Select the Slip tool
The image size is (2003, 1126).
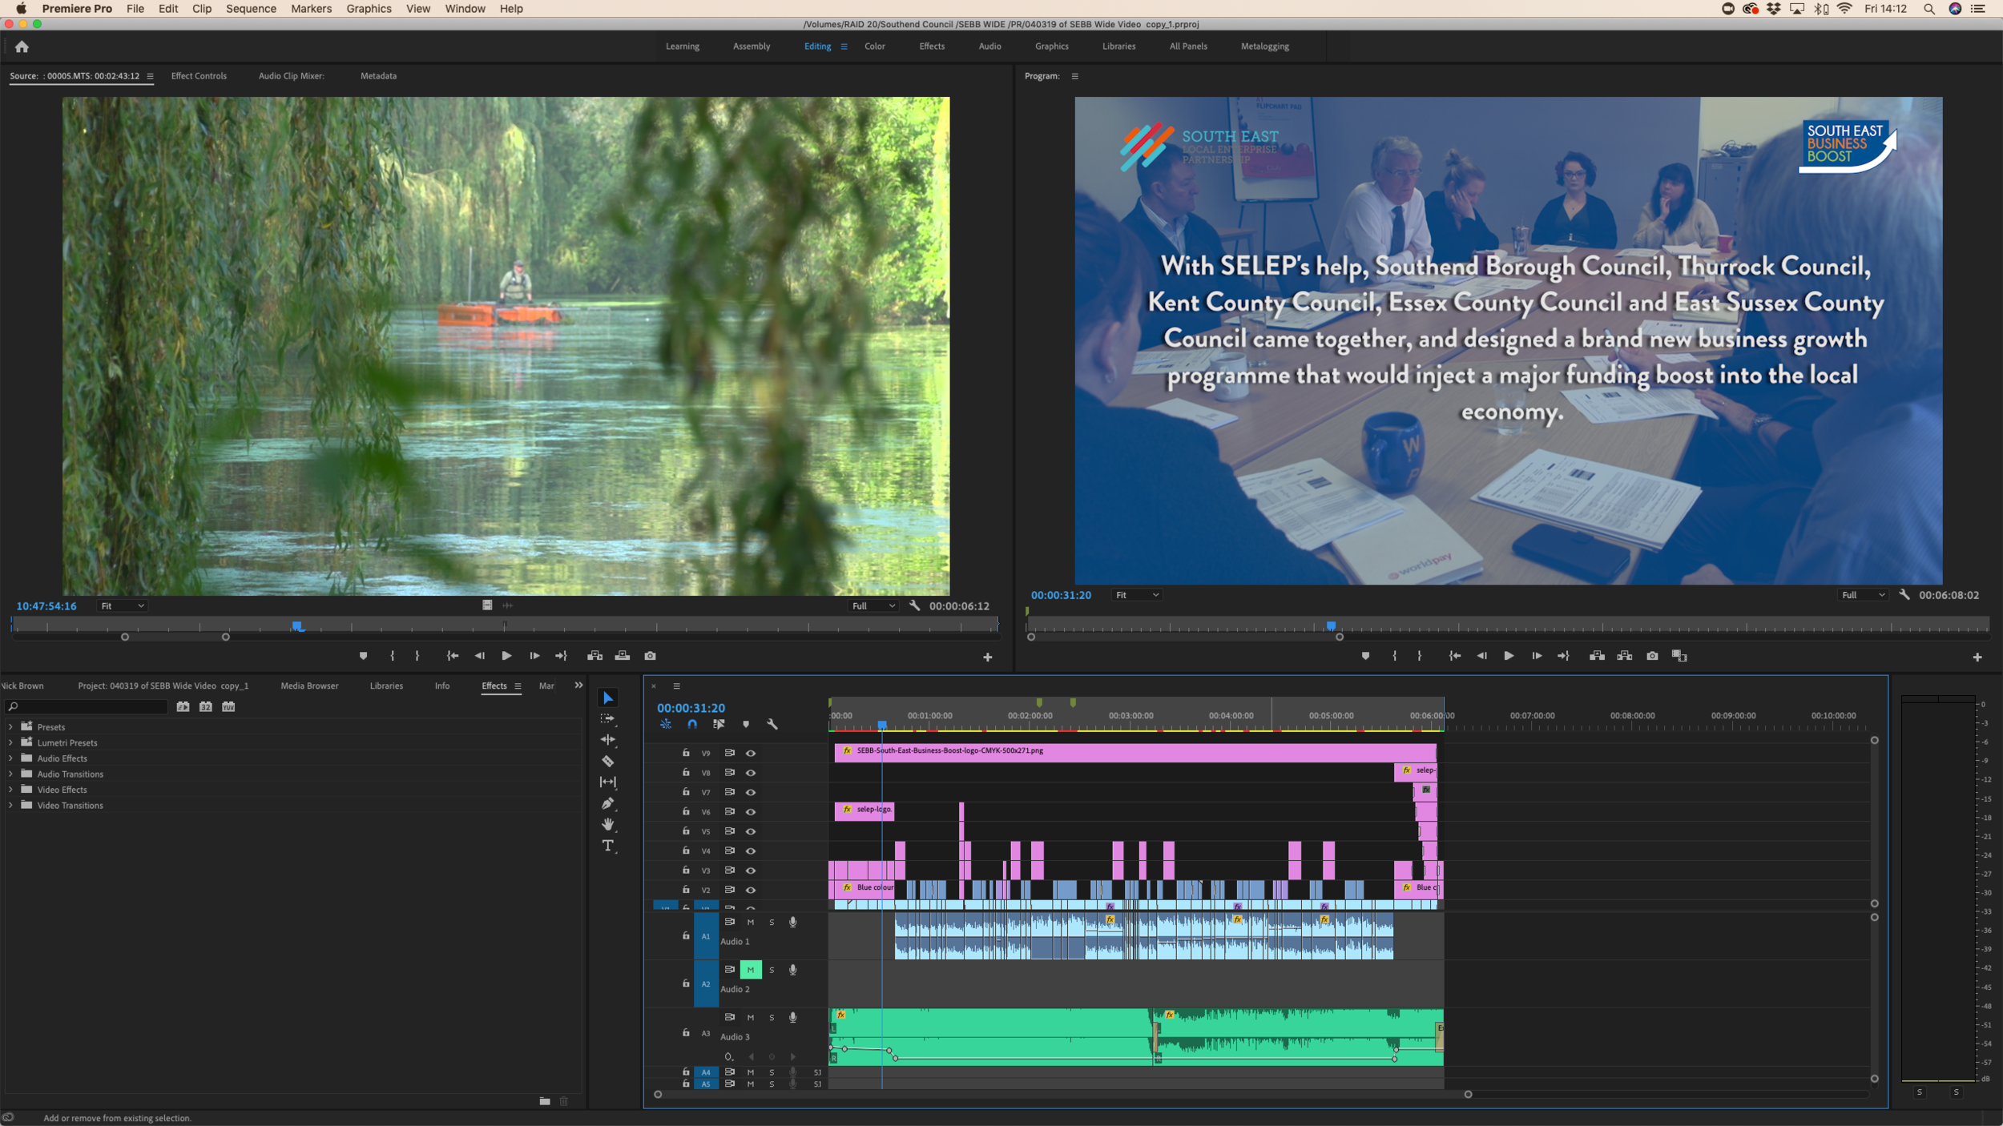click(x=608, y=782)
